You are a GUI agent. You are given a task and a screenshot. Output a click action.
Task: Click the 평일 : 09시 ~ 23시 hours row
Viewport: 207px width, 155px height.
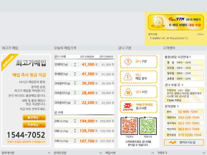click(184, 62)
